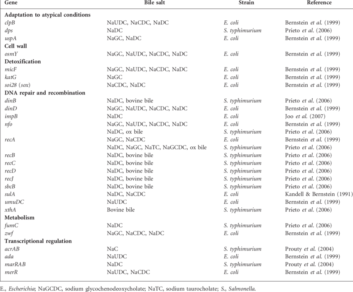The height and width of the screenshot is (292, 353).
Task: Select the clpB gene entry
Action: click(9, 23)
